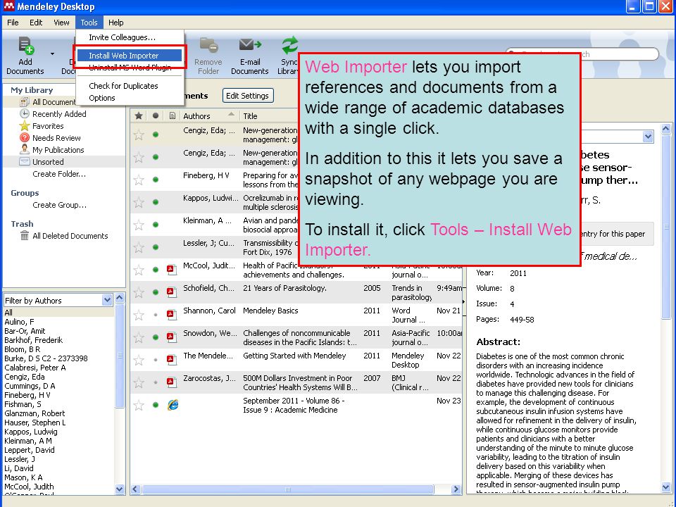Open the Edit menu
The width and height of the screenshot is (676, 507).
pos(36,23)
